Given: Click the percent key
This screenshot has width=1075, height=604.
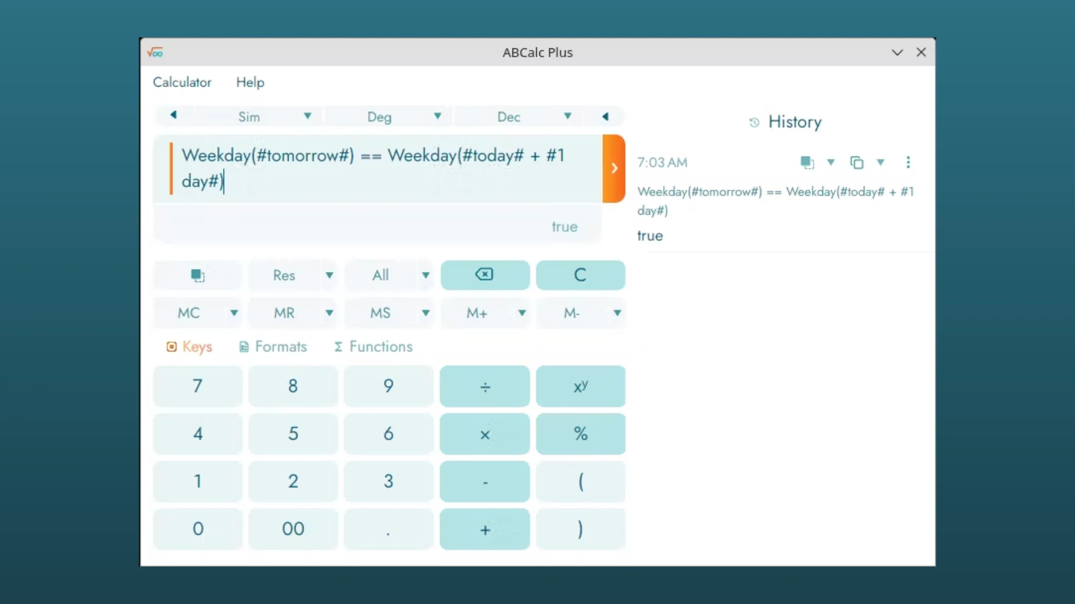Looking at the screenshot, I should point(580,434).
